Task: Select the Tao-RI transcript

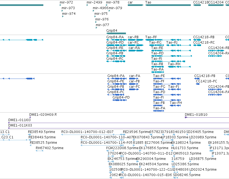Action: pyautogui.click(x=168, y=61)
